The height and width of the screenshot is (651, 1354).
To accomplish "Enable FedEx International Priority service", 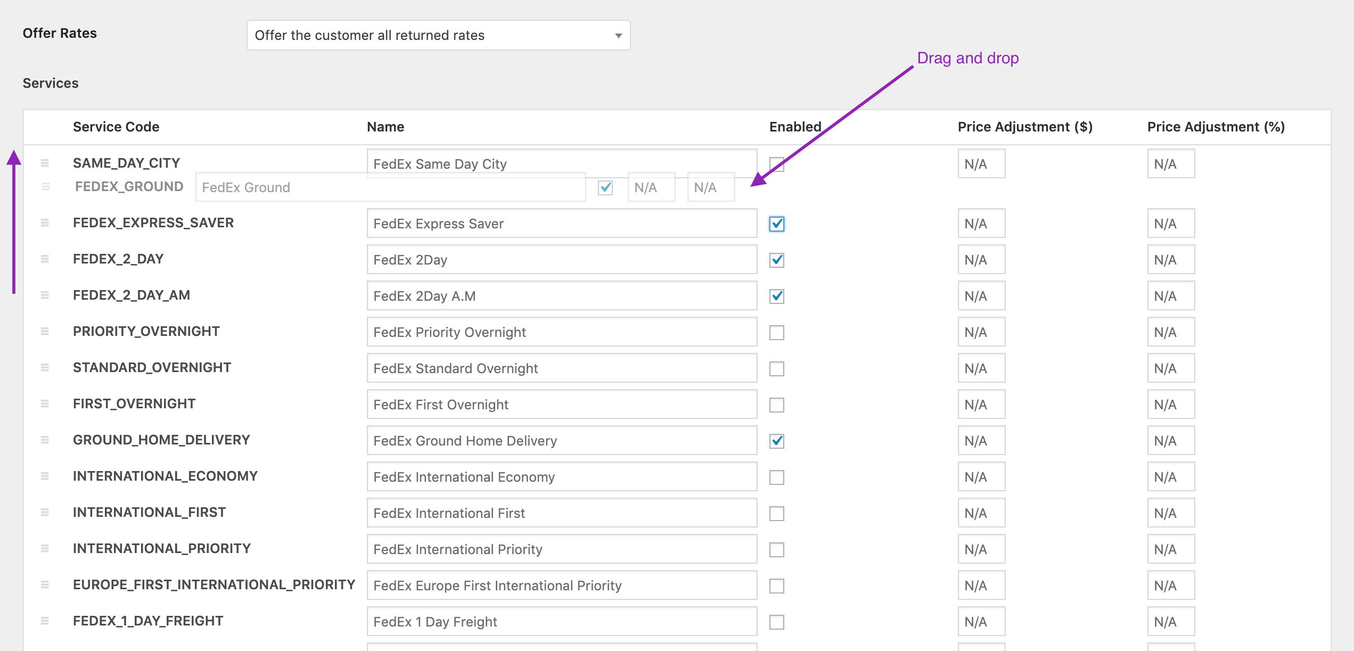I will tap(777, 550).
